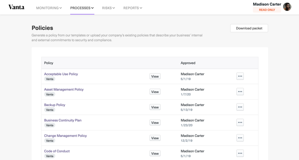Click the Download packet button

(x=249, y=28)
